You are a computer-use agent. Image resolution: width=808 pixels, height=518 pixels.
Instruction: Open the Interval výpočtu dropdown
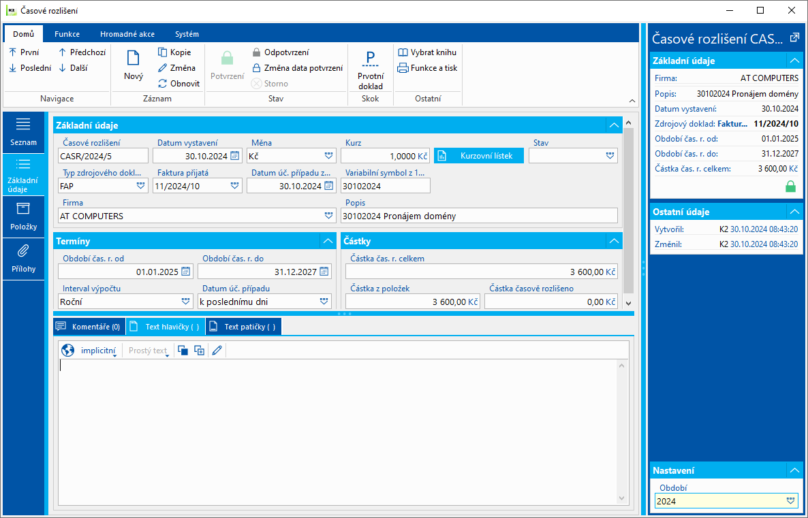point(186,302)
